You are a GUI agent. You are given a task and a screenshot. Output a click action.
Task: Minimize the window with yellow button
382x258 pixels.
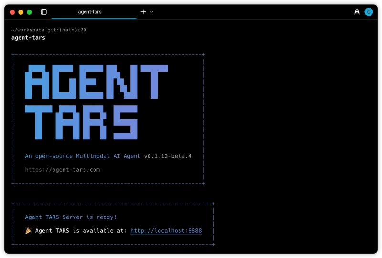click(21, 12)
